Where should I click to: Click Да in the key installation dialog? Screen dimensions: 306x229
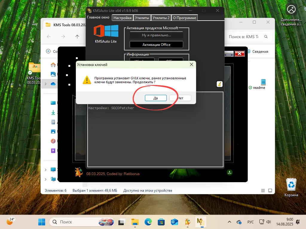click(156, 98)
